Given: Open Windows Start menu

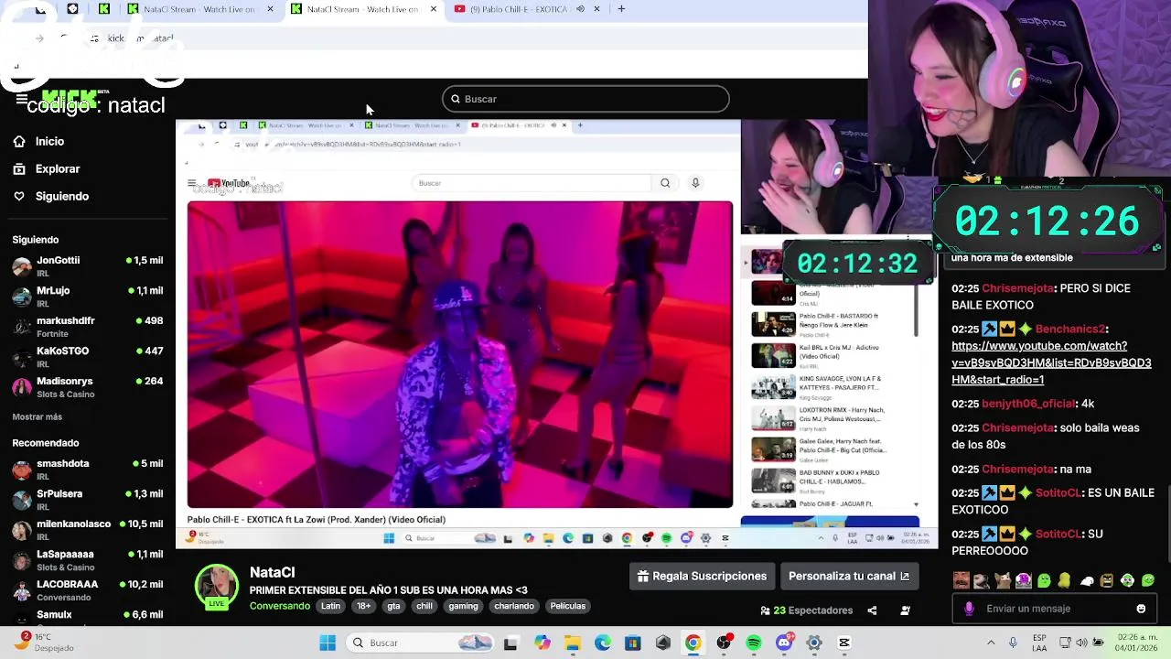Looking at the screenshot, I should click(328, 643).
